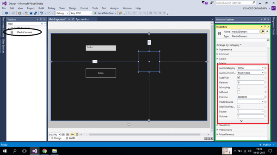Click the Balance value field
This screenshot has height=155, width=277.
tap(251, 82)
